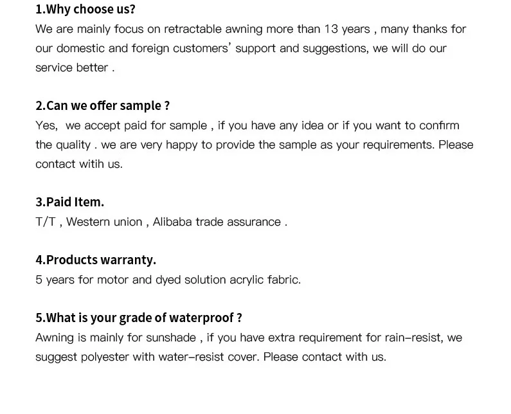
Task: Click "Alibaba trade assurance" text
Action: click(x=217, y=222)
